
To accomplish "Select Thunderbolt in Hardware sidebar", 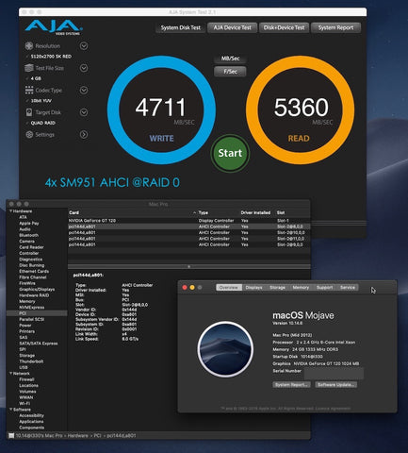I will [x=31, y=361].
